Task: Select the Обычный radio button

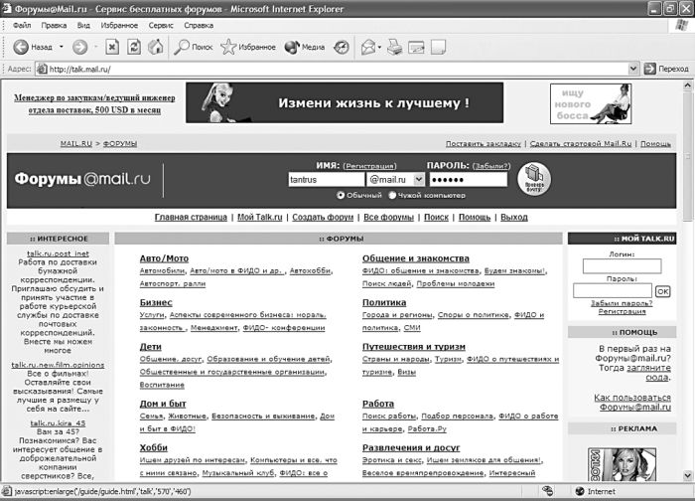Action: [341, 195]
